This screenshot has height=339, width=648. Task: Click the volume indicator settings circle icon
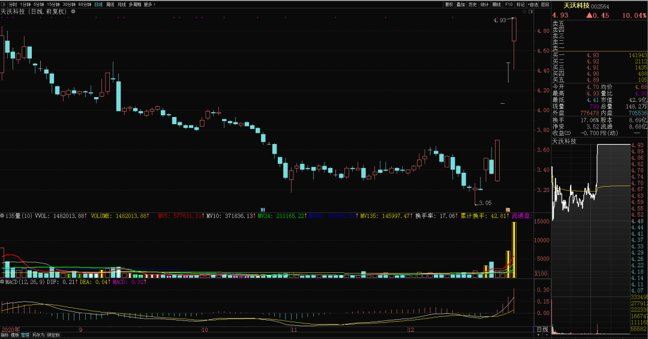pyautogui.click(x=2, y=216)
